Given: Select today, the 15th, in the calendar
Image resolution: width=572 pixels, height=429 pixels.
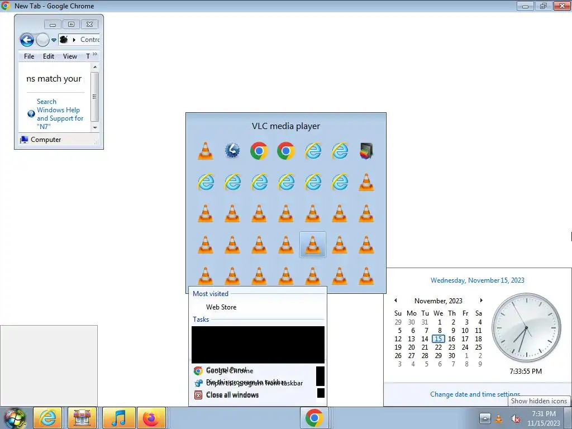Looking at the screenshot, I should (438, 339).
